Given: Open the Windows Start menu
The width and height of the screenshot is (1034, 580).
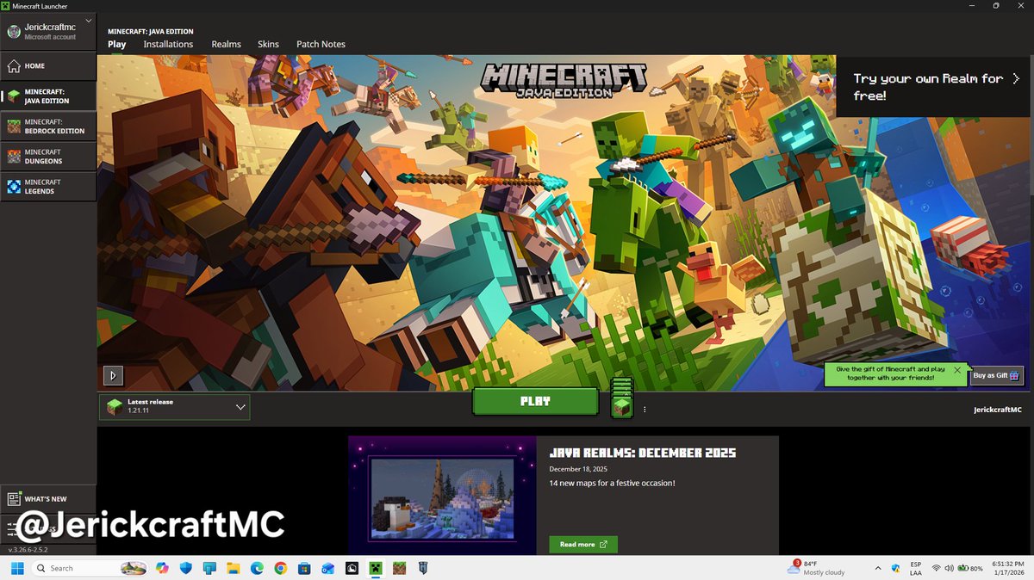Looking at the screenshot, I should point(16,568).
